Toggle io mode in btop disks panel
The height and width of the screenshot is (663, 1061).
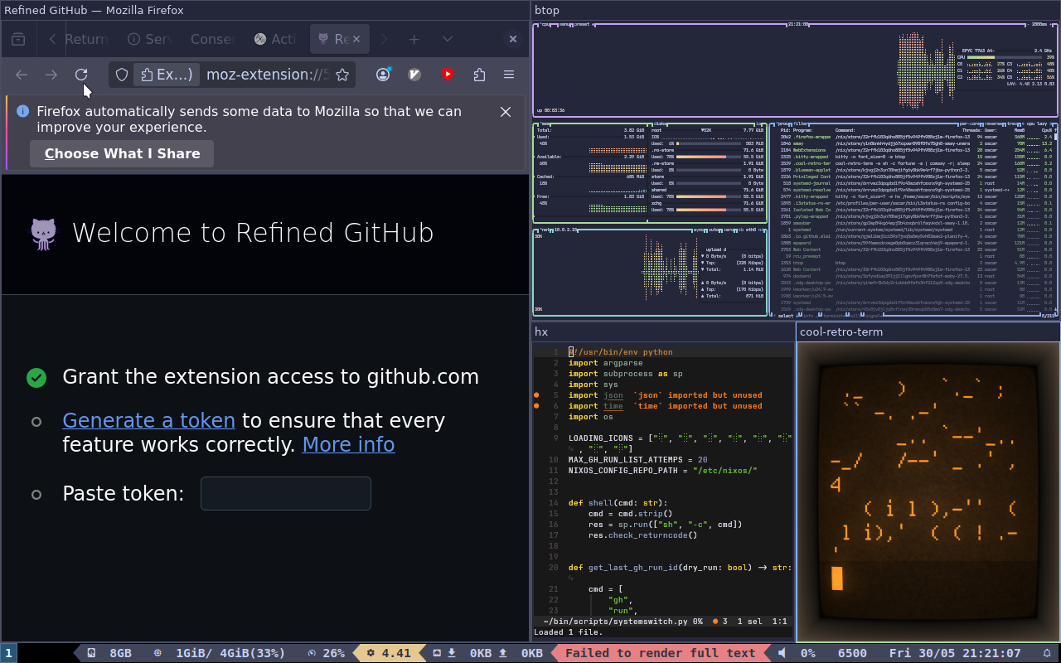(x=758, y=123)
